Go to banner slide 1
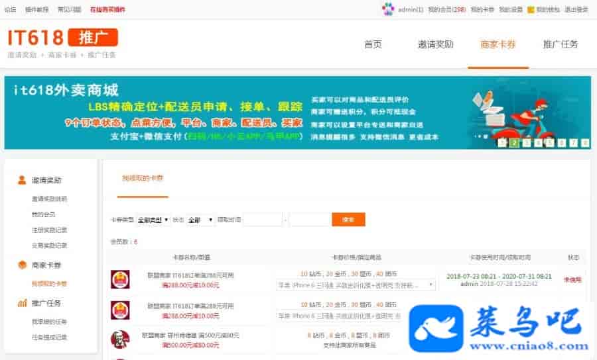597x360 pixels. point(502,143)
